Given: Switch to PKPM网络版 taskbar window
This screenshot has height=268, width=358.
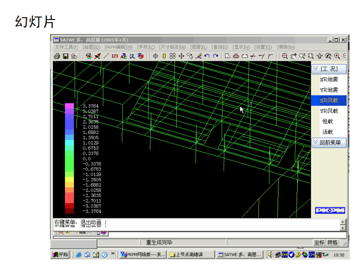Looking at the screenshot, I should pyautogui.click(x=143, y=254).
